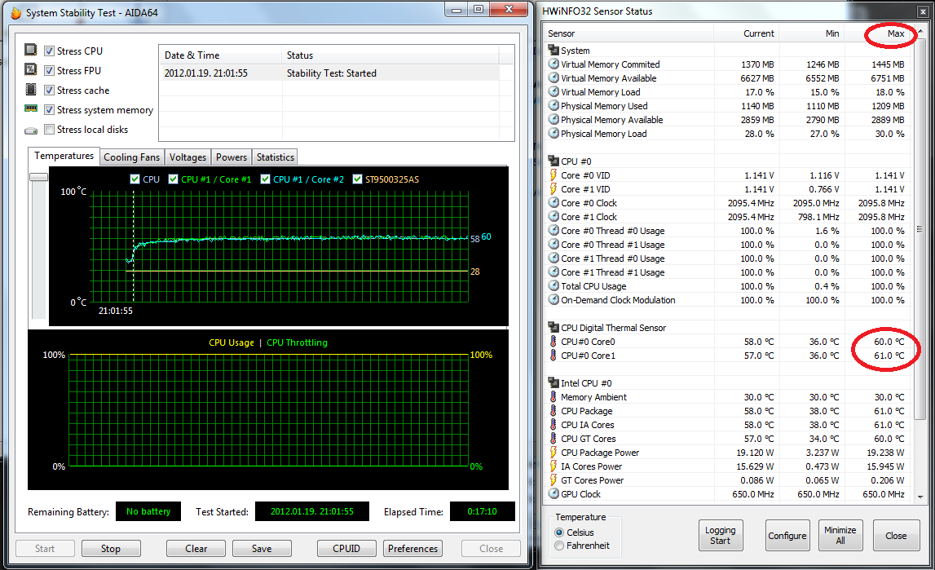Click the Logging Start button
This screenshot has height=570, width=935.
[720, 536]
